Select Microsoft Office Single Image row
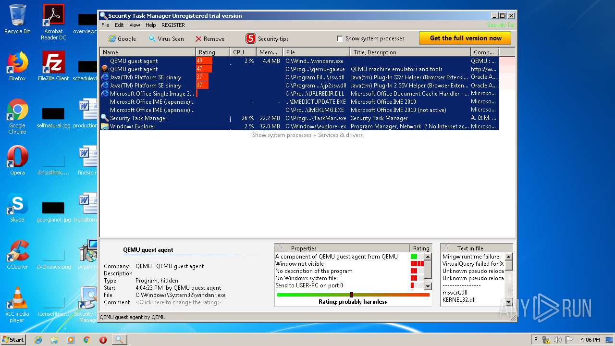The height and width of the screenshot is (346, 615). tap(299, 94)
